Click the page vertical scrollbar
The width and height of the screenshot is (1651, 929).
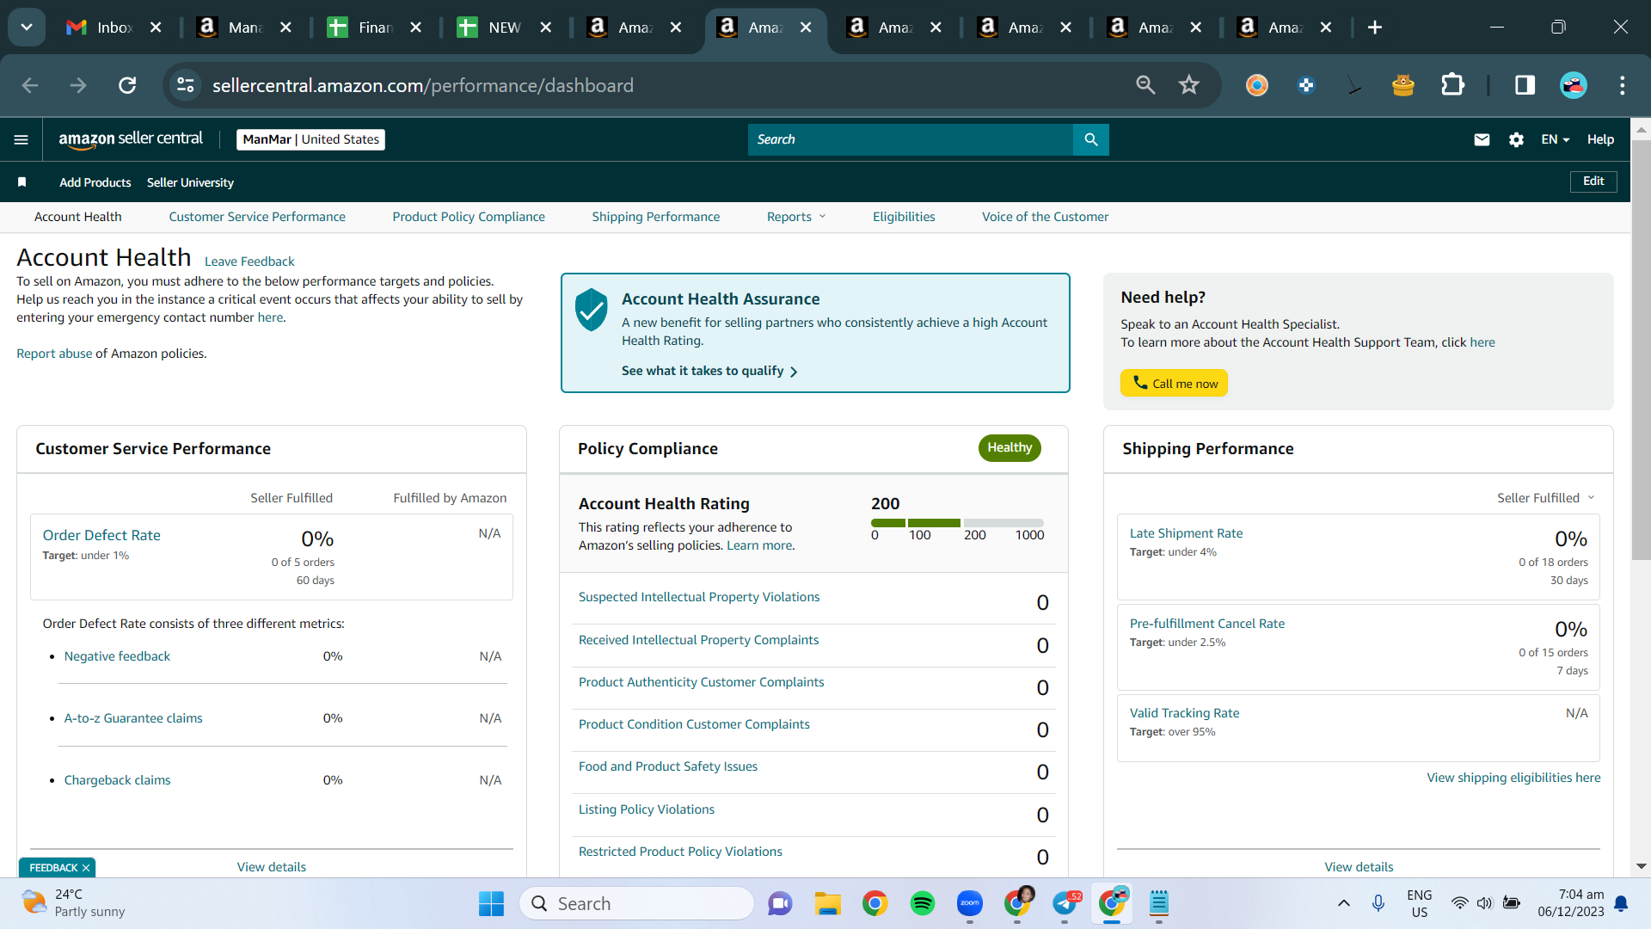1641,349
